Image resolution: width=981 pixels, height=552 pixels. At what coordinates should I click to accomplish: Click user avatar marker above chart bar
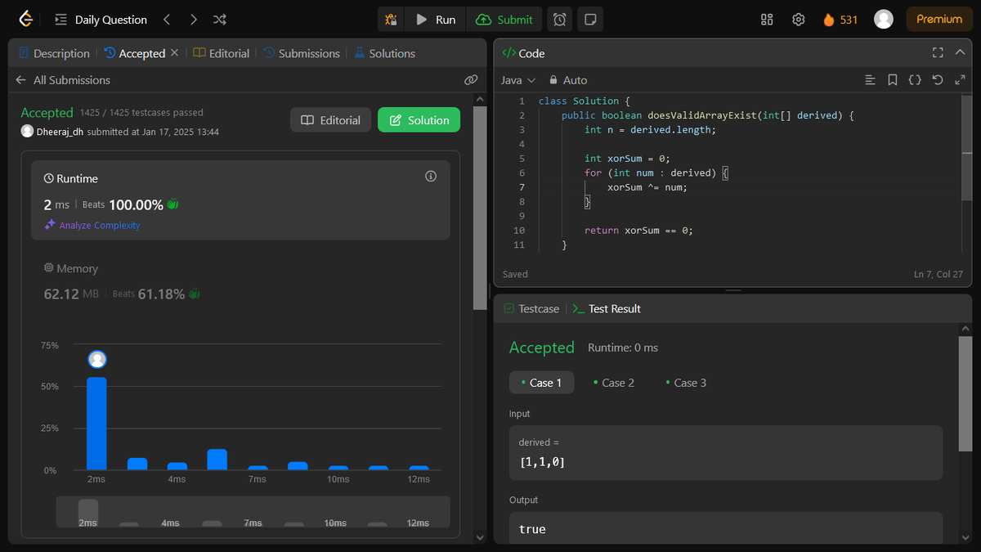pos(97,359)
